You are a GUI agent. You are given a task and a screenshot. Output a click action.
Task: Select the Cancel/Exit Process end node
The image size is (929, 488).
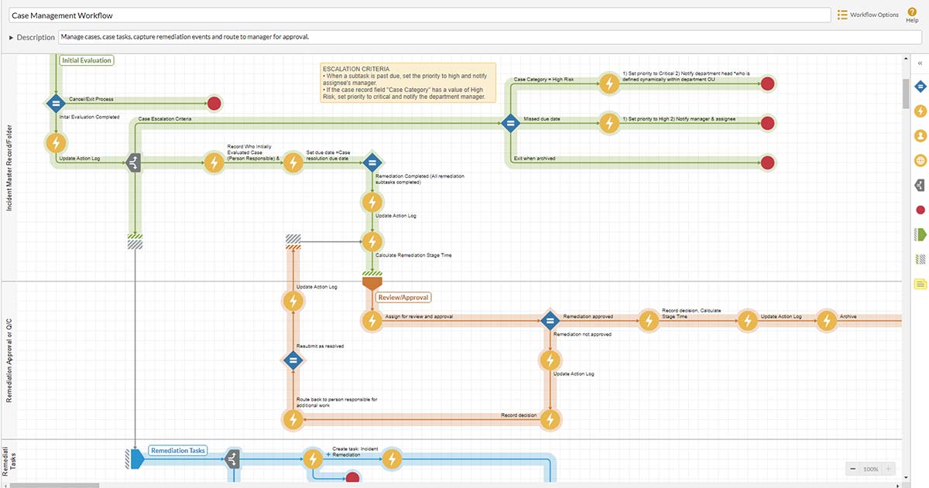(214, 103)
